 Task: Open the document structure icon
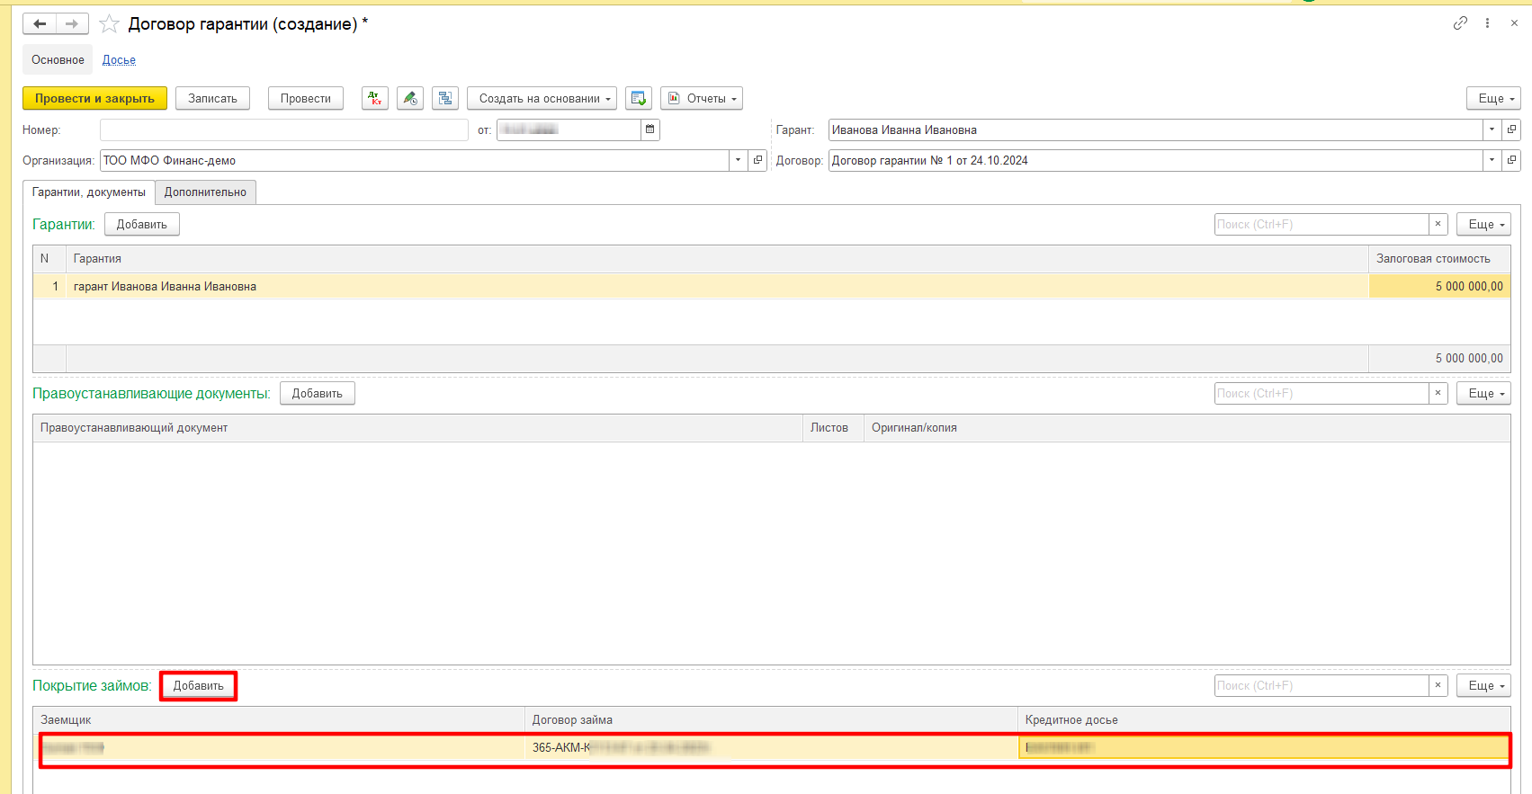[445, 99]
